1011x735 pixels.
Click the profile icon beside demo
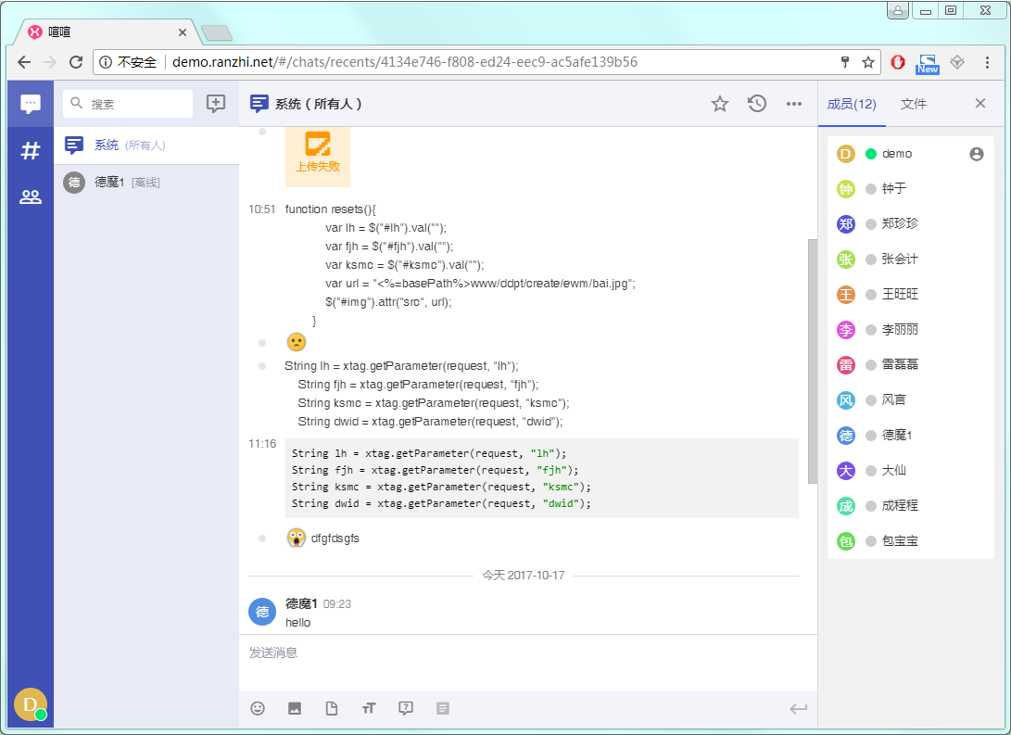coord(976,154)
